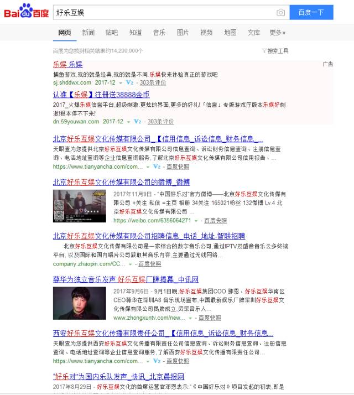Click the 中讯网 result portrait thumbnail
This screenshot has height=395, width=354.
79,303
